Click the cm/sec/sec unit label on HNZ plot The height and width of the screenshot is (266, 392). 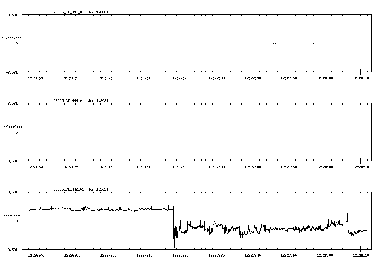[x=12, y=215]
